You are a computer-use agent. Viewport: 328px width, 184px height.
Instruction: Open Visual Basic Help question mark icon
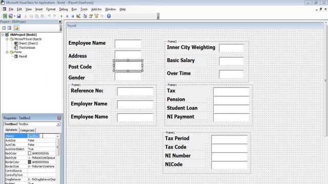coord(109,16)
